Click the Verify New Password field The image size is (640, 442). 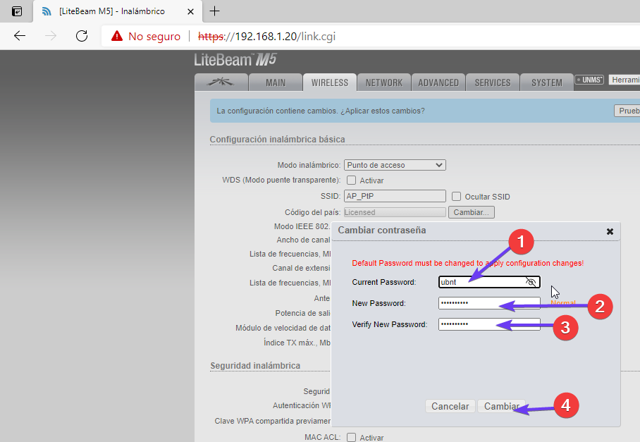tap(488, 324)
